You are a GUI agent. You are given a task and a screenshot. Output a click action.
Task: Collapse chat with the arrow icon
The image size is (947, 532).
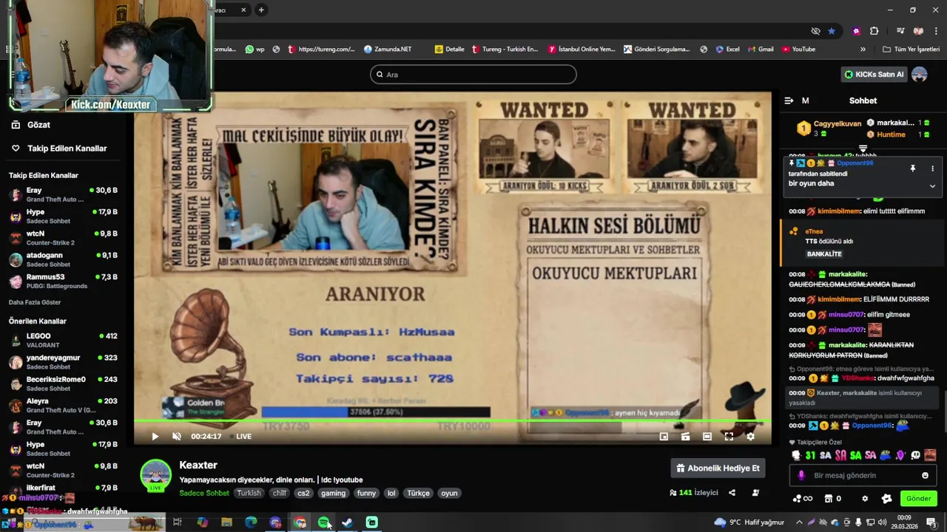click(789, 100)
